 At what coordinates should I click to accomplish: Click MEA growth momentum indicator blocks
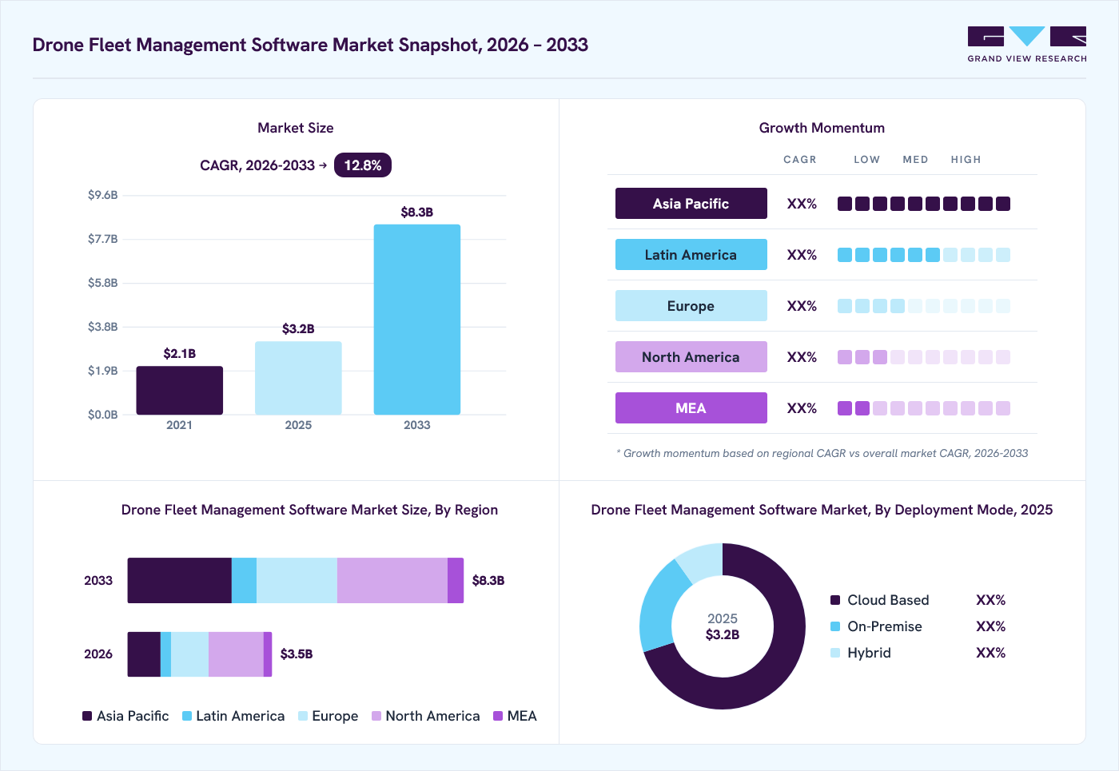pyautogui.click(x=924, y=408)
